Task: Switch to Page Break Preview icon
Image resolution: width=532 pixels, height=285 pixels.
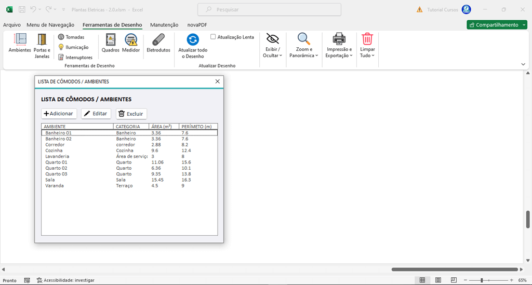Action: pyautogui.click(x=454, y=280)
